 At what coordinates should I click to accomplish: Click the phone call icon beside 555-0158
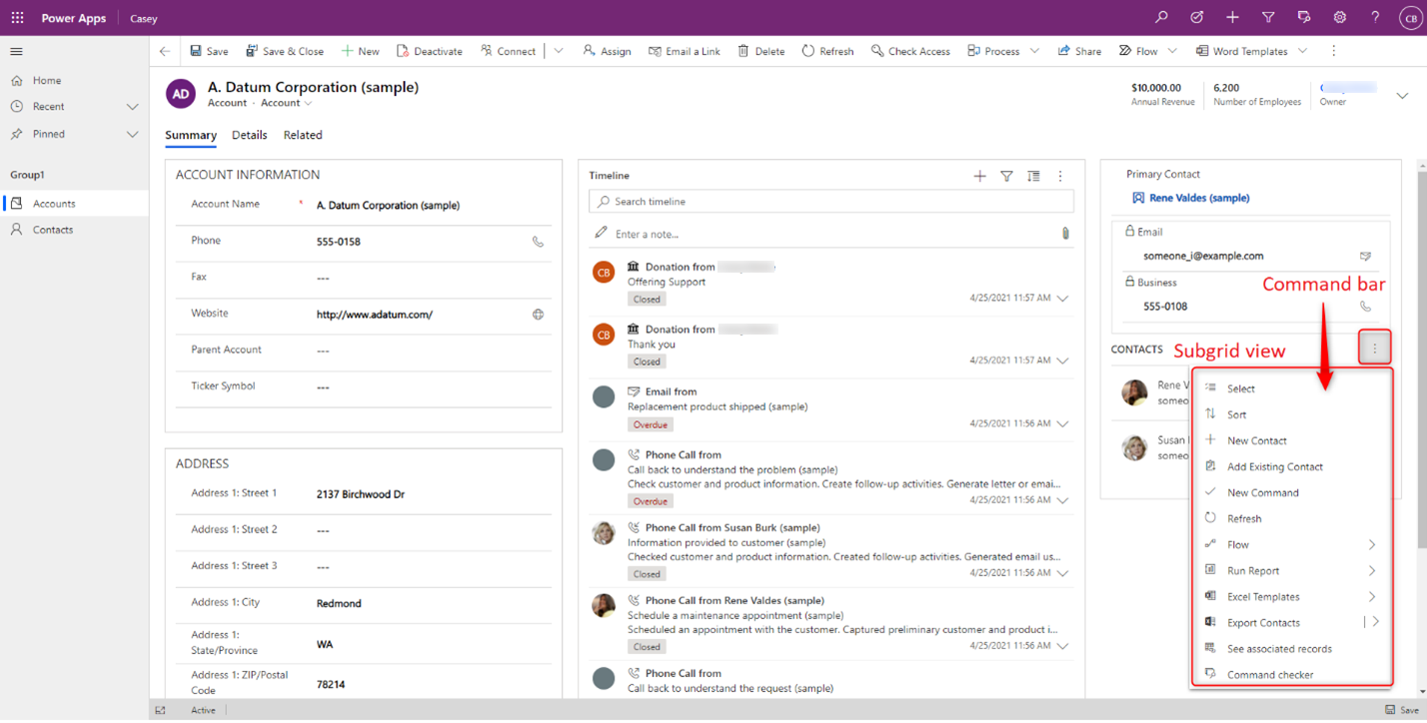tap(538, 242)
